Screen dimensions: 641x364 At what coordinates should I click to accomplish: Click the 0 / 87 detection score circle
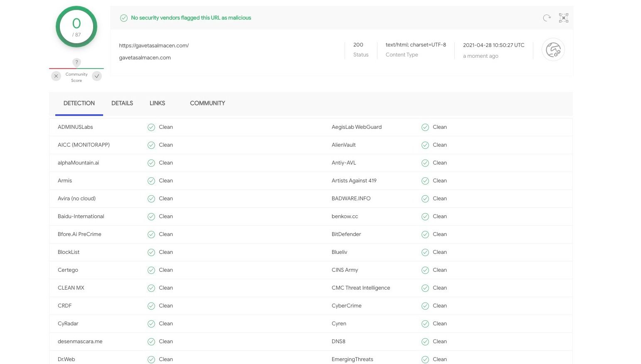click(76, 27)
